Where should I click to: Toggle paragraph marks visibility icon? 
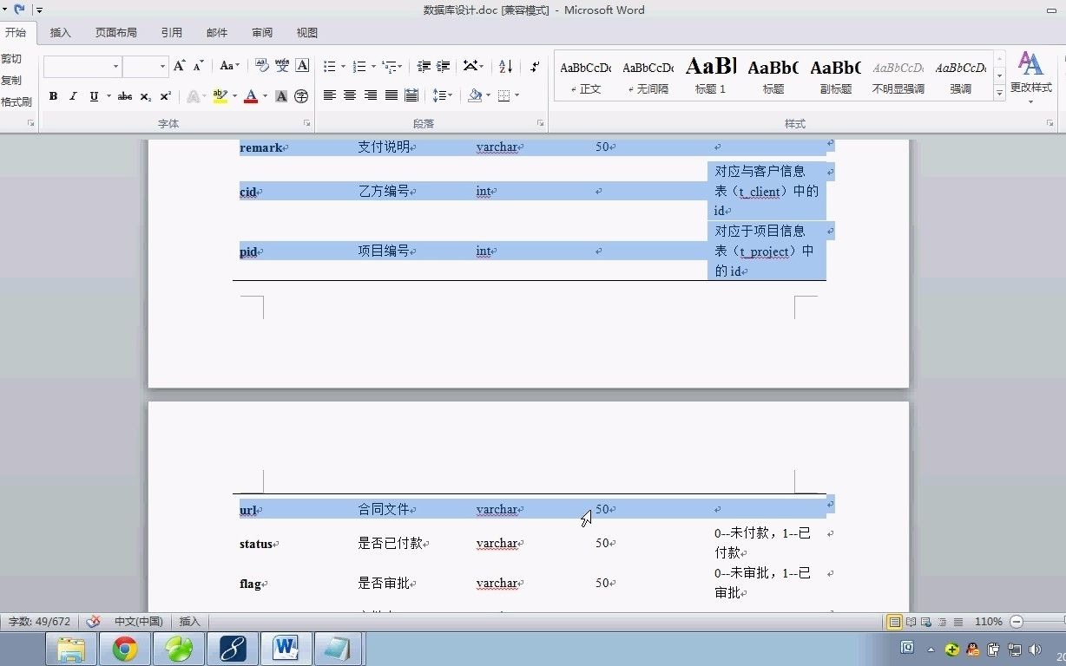[535, 66]
